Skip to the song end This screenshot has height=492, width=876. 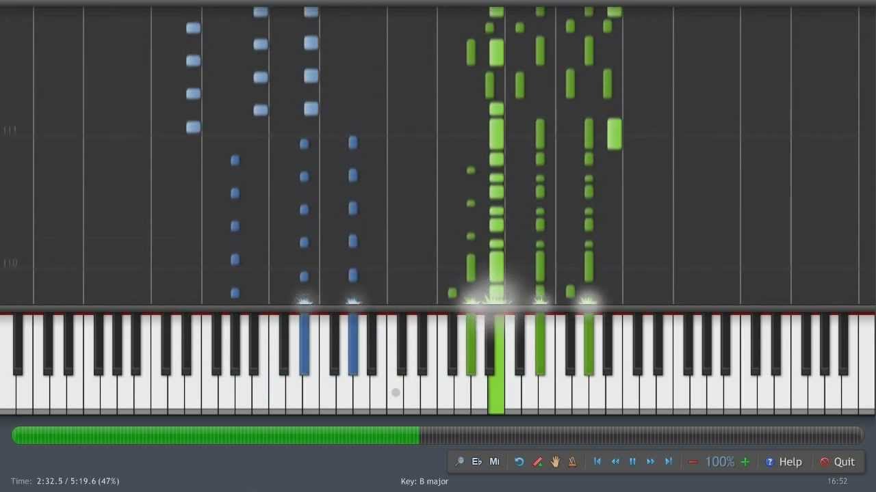coord(669,462)
